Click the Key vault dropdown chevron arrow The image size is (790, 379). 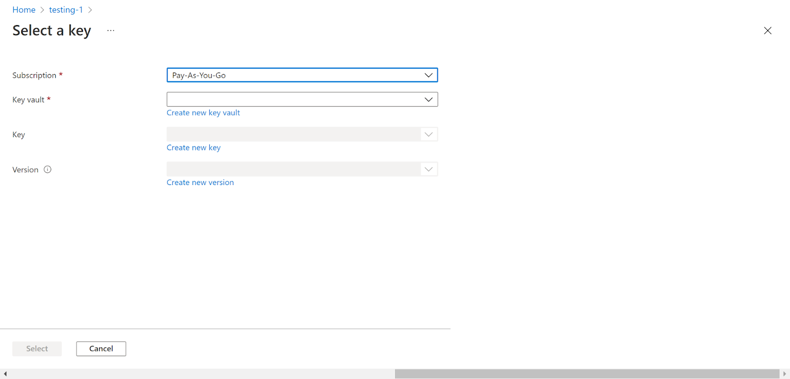tap(428, 100)
